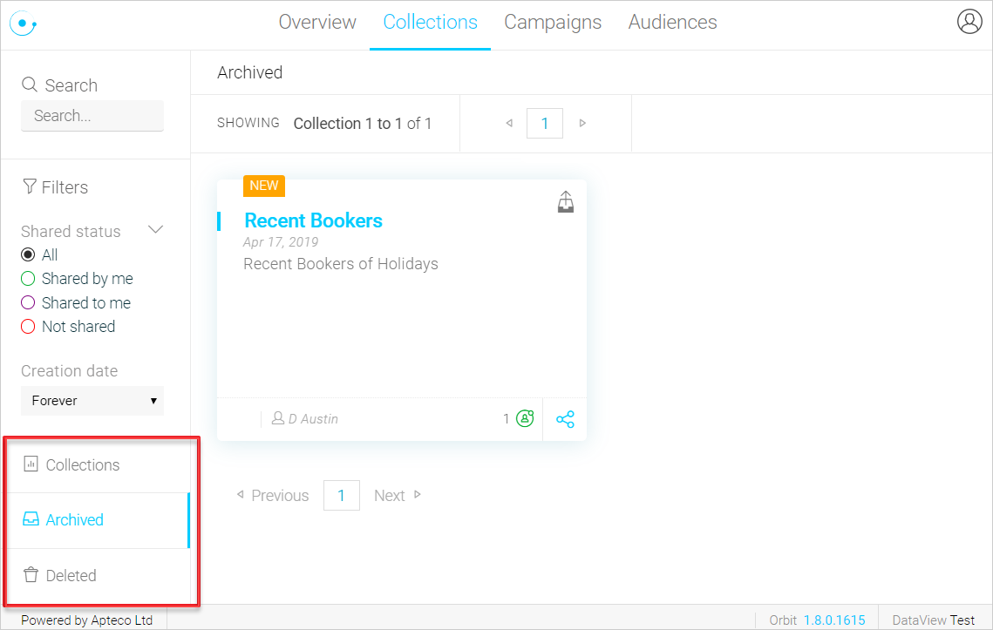Image resolution: width=993 pixels, height=630 pixels.
Task: Collapse the Shared status chevron
Action: click(156, 230)
